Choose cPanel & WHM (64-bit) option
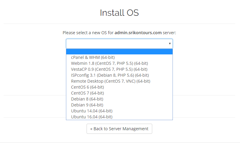Image resolution: width=240 pixels, height=143 pixels. 93,57
